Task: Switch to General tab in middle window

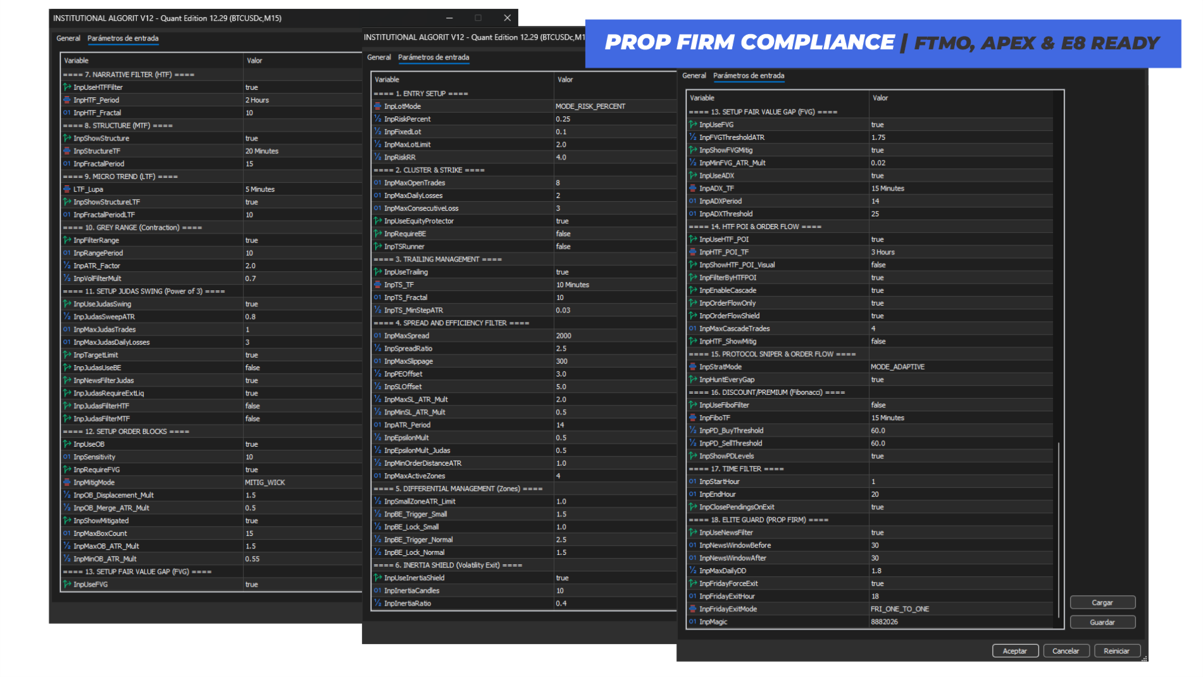Action: pyautogui.click(x=379, y=58)
